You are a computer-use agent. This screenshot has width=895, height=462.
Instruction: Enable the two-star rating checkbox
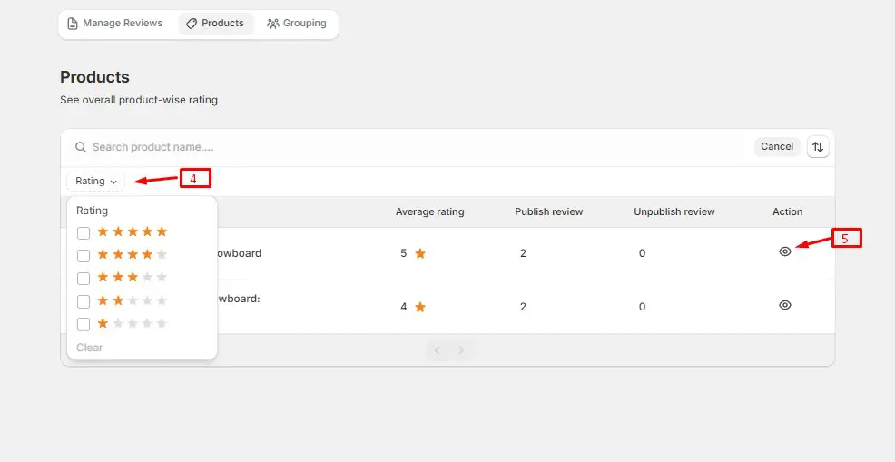[84, 301]
